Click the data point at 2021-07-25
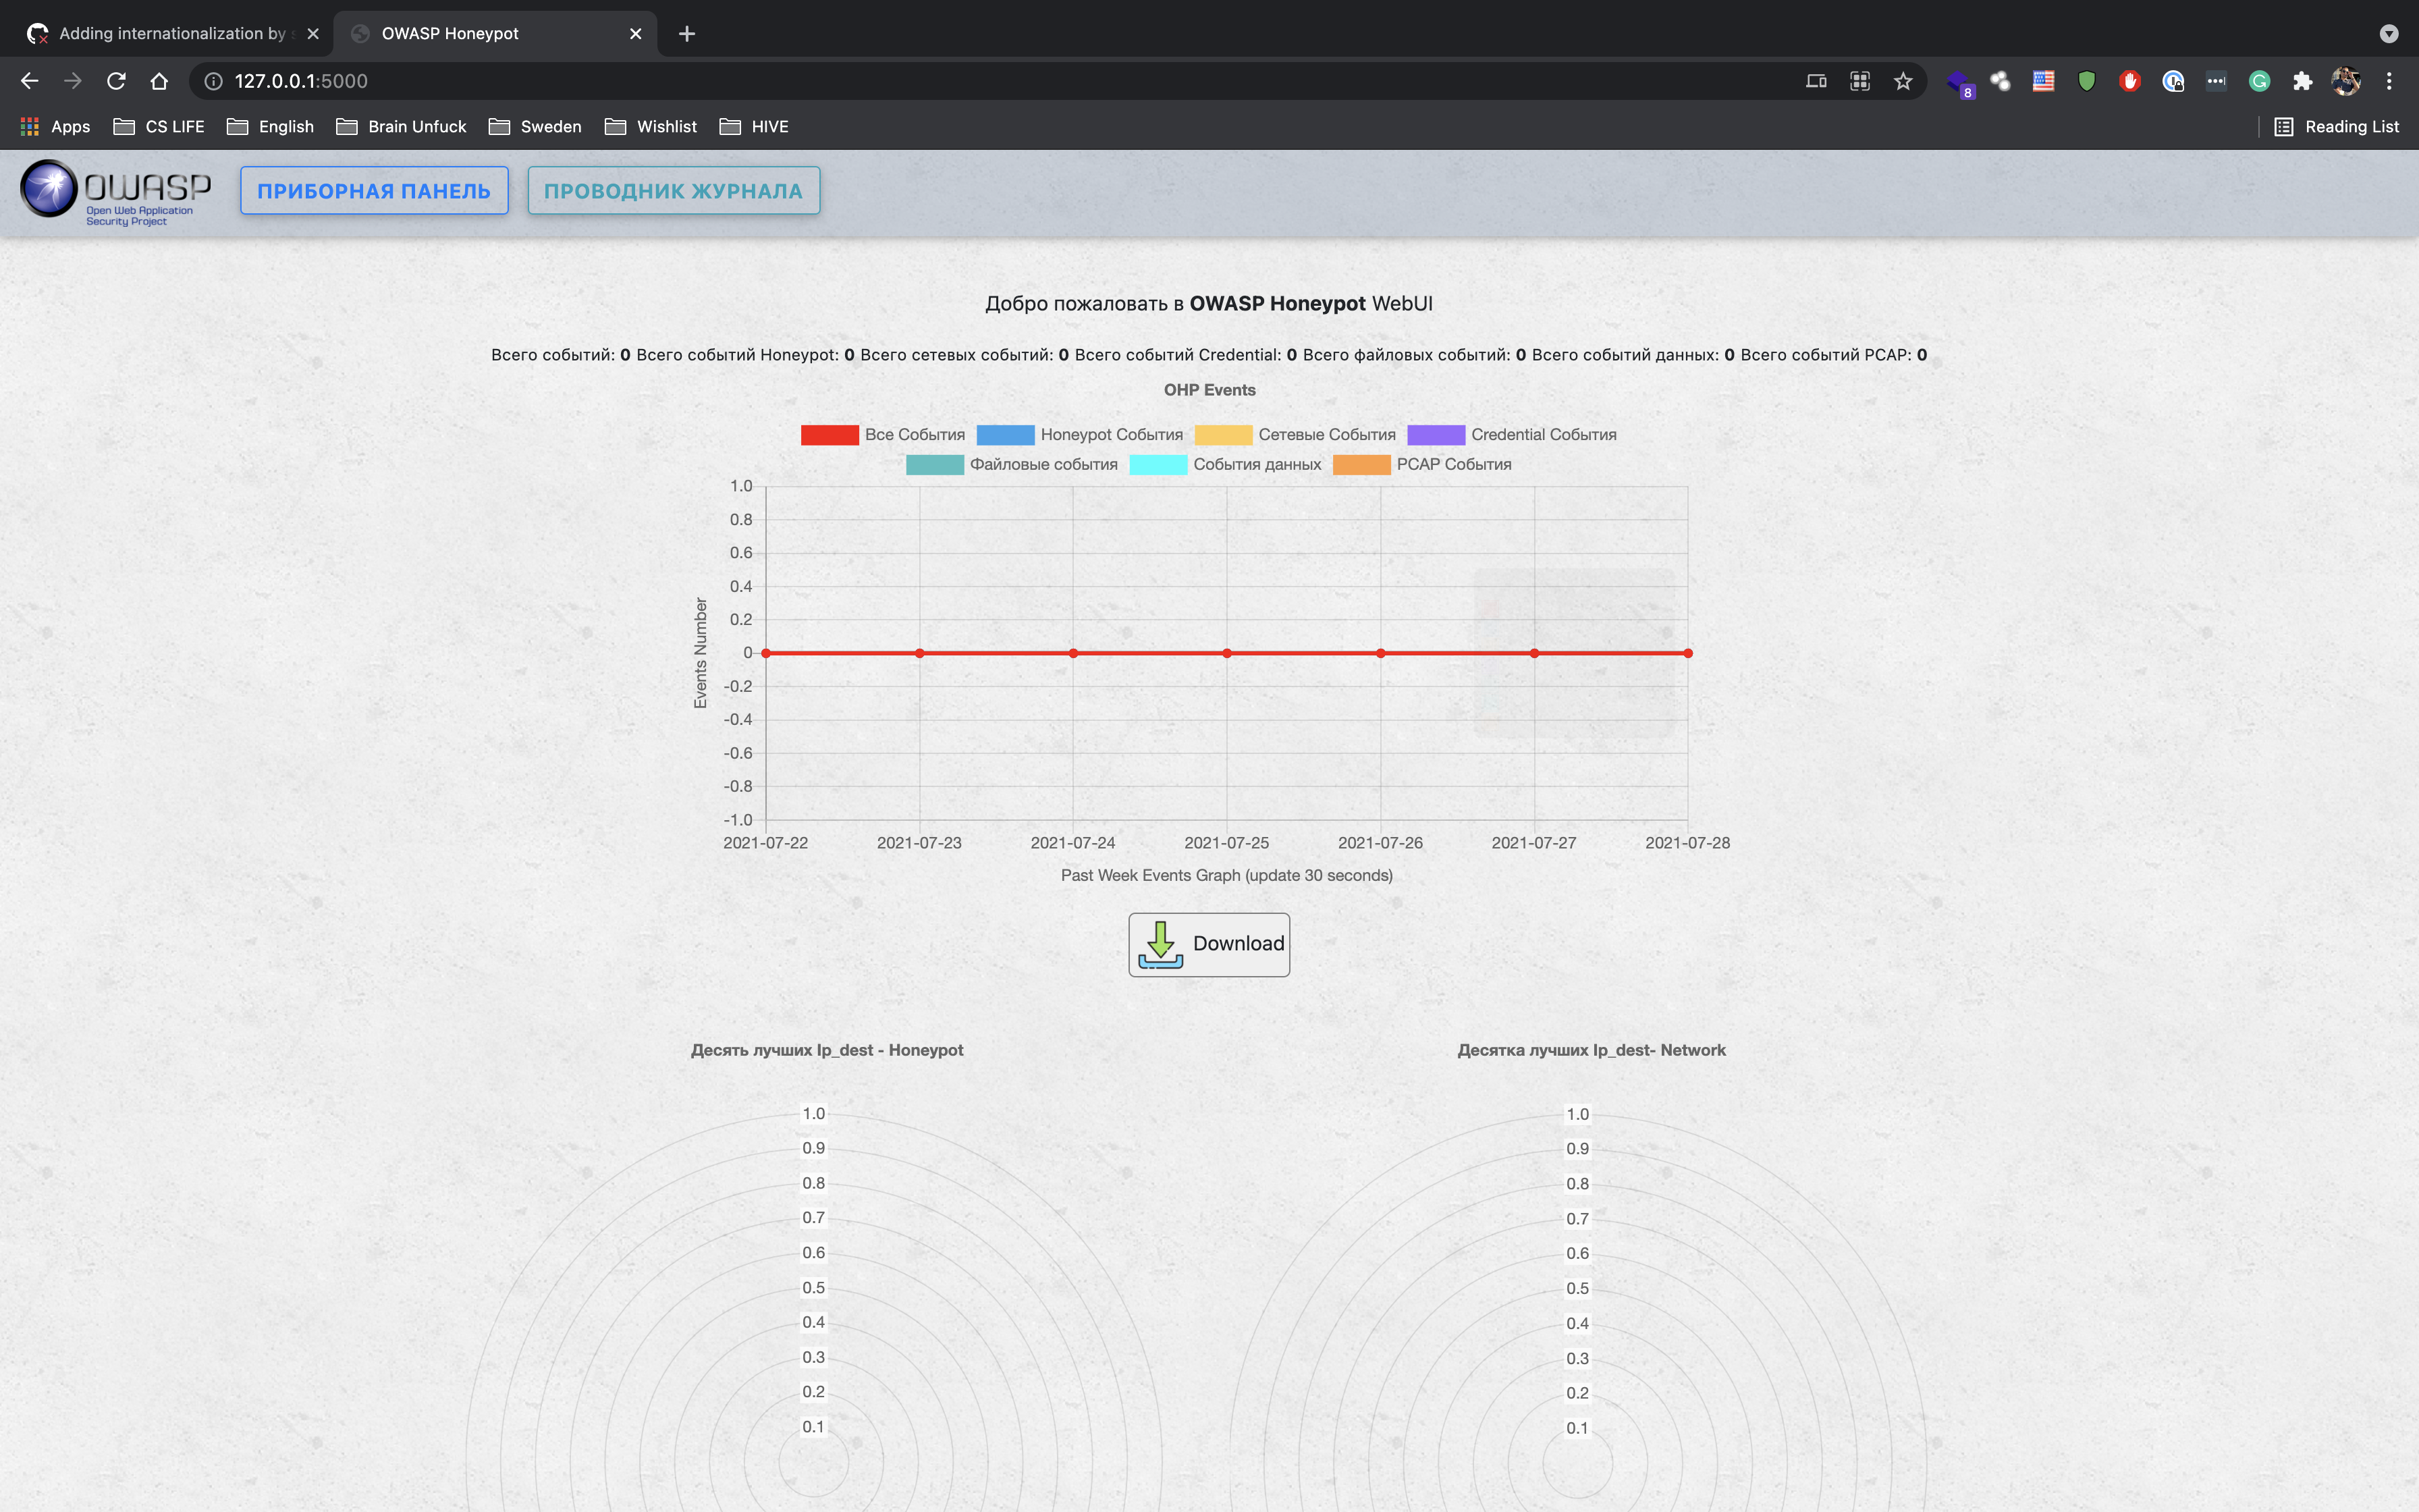The width and height of the screenshot is (2419, 1512). coord(1226,653)
